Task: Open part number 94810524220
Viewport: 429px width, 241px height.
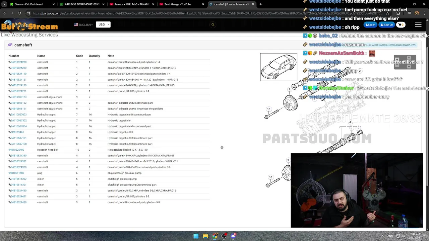Action: [x=18, y=62]
